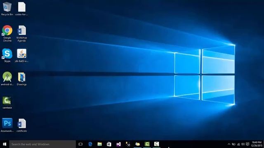This screenshot has width=264, height=148.
Task: Switch to the white Camtasia recorder taskbar icon
Action: point(156,144)
